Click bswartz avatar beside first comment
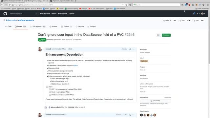 tap(40, 49)
